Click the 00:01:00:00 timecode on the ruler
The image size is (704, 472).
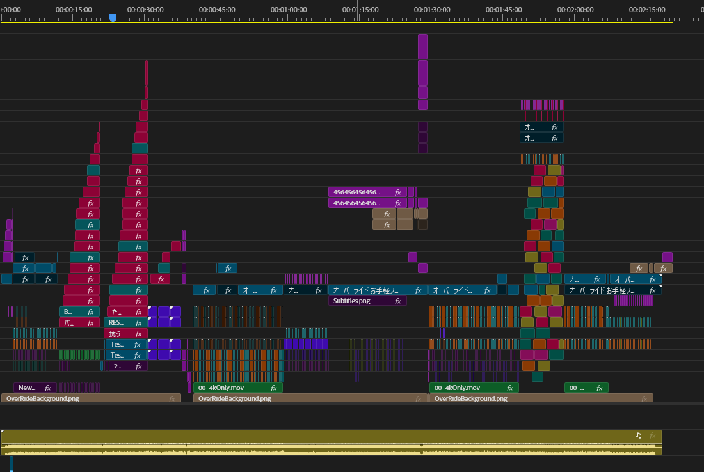point(289,10)
